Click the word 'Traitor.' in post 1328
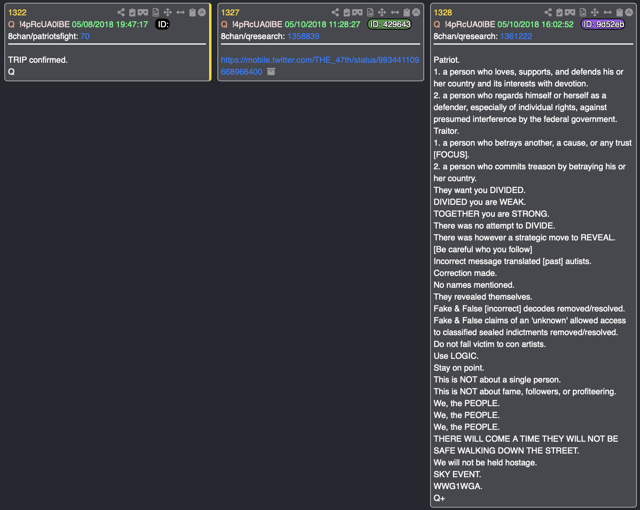 [446, 131]
